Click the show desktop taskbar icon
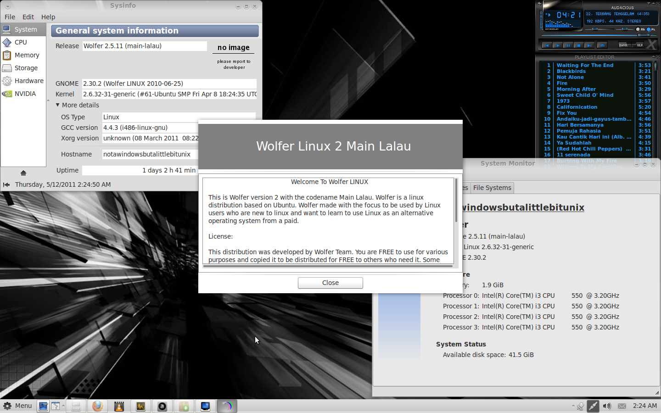Image resolution: width=661 pixels, height=413 pixels. tap(43, 406)
